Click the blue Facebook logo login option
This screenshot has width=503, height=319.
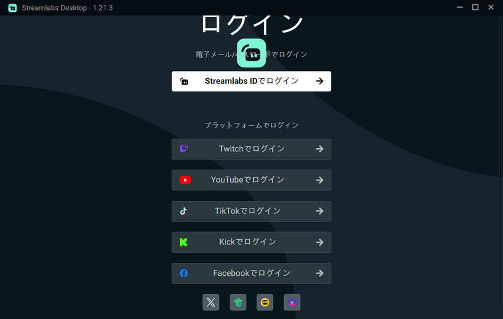pyautogui.click(x=251, y=273)
